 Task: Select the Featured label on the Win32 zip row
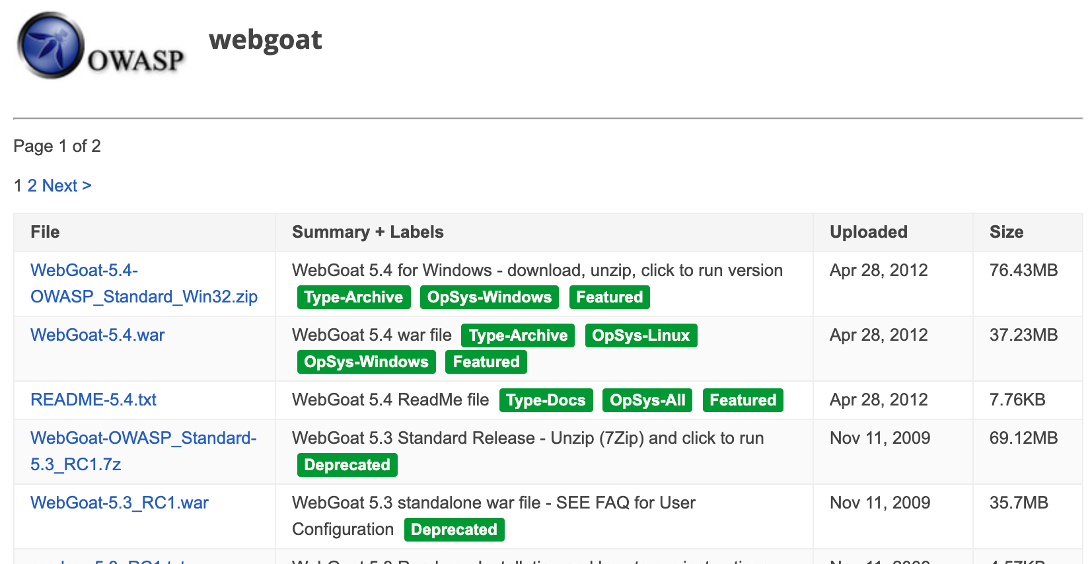click(609, 297)
